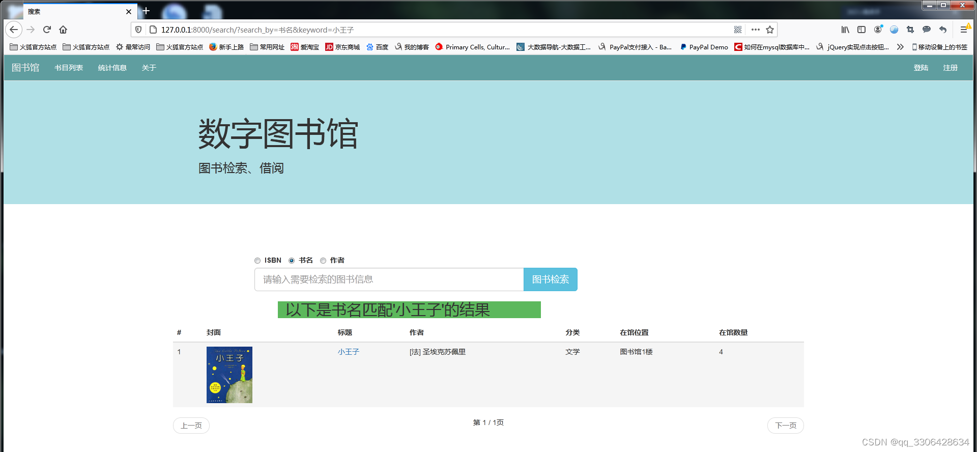This screenshot has height=452, width=977.
Task: Click the author cell [法] 圣埃克苏佩里
Action: (x=438, y=352)
